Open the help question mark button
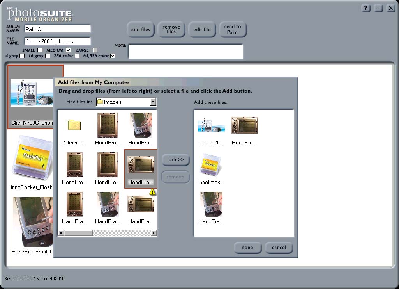 pos(365,8)
